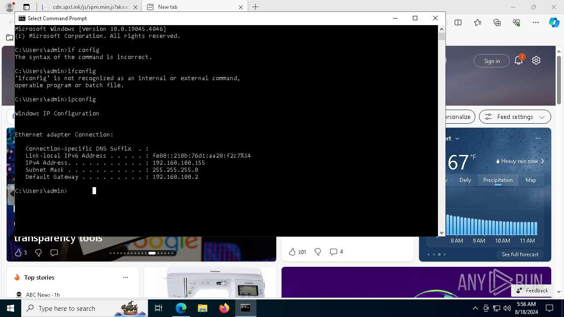564x317 pixels.
Task: Open File Explorer from taskbar
Action: (x=202, y=308)
